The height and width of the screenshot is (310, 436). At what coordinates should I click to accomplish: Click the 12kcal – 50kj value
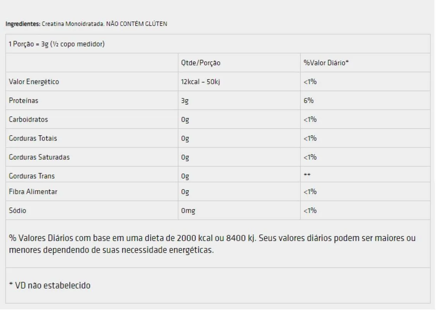pyautogui.click(x=200, y=82)
